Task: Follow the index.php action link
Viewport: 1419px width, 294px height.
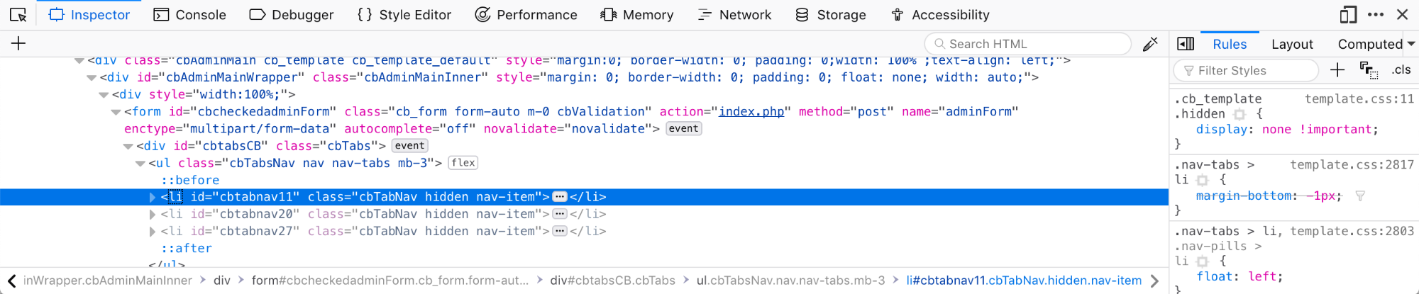Action: coord(751,112)
